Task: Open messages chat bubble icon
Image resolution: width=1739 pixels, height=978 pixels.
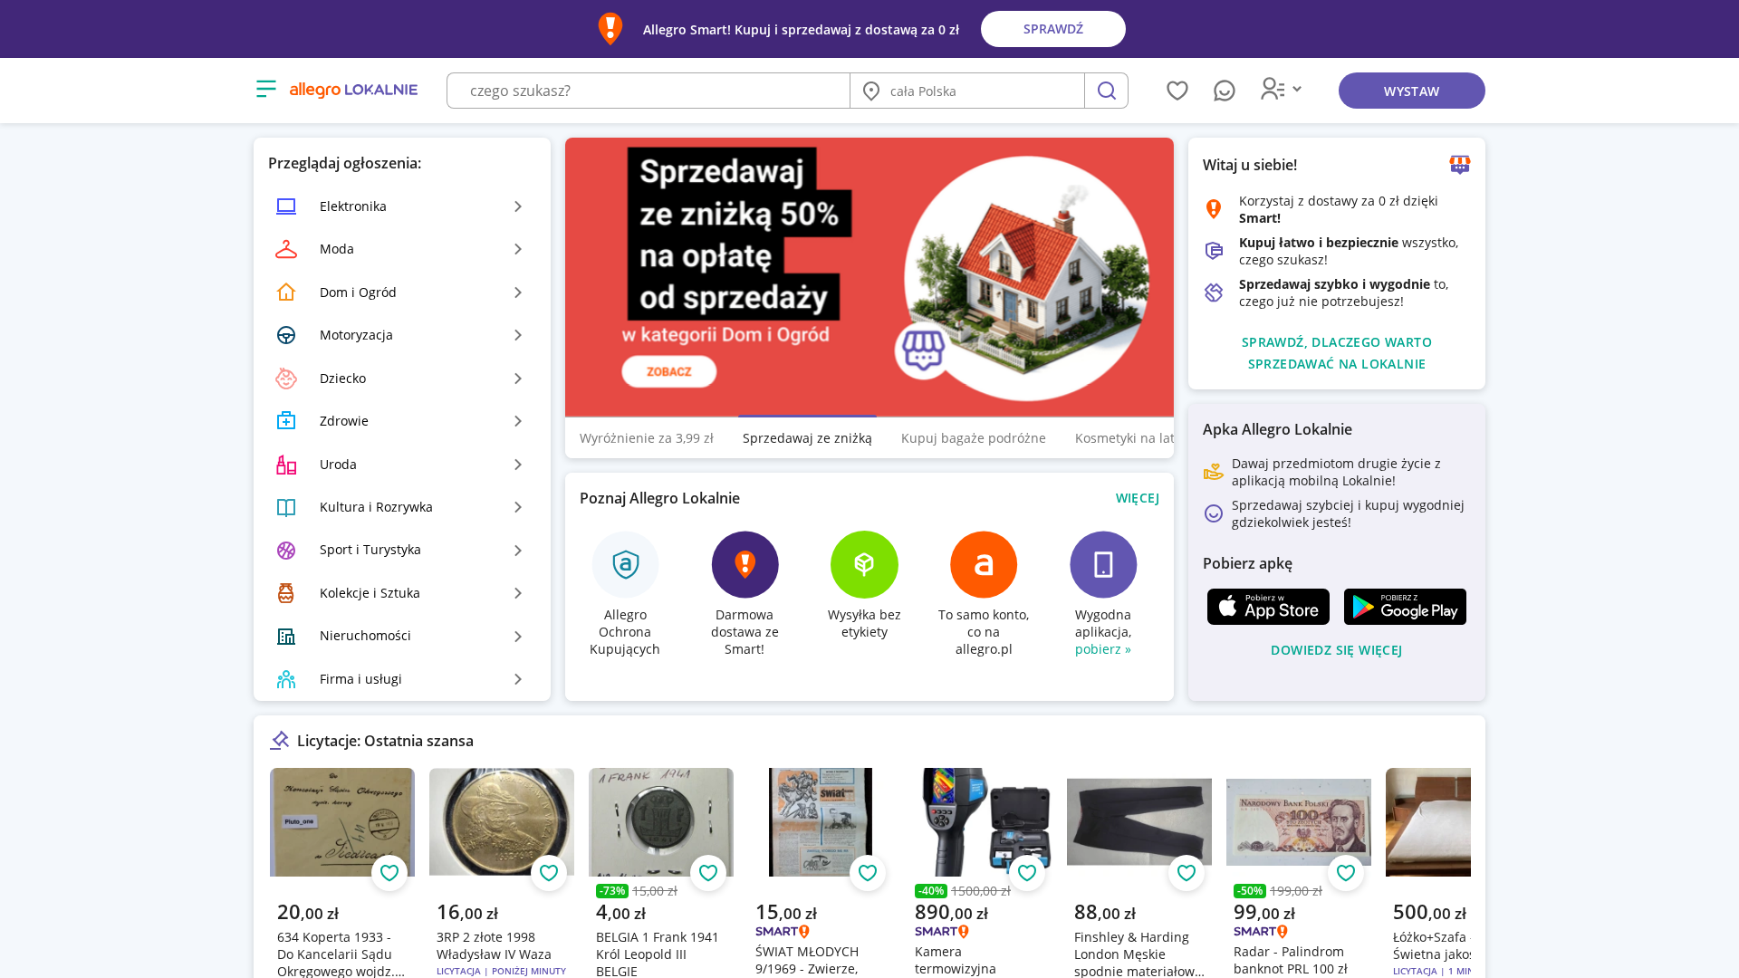Action: pyautogui.click(x=1225, y=91)
